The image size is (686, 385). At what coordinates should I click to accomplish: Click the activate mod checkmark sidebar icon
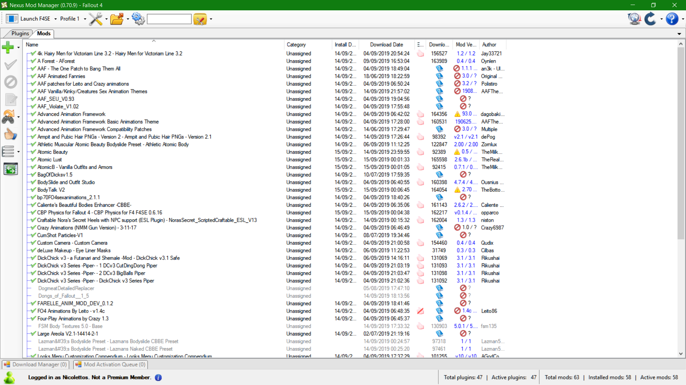tap(10, 65)
